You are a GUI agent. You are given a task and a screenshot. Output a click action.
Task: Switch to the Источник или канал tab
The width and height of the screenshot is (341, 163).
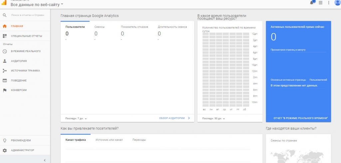coord(109,140)
